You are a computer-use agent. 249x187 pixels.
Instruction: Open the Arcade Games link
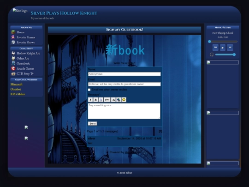click(x=25, y=68)
